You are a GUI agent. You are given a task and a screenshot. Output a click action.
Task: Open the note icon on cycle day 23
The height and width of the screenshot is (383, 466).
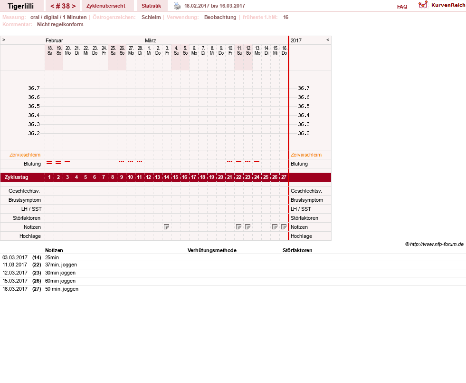tap(247, 227)
